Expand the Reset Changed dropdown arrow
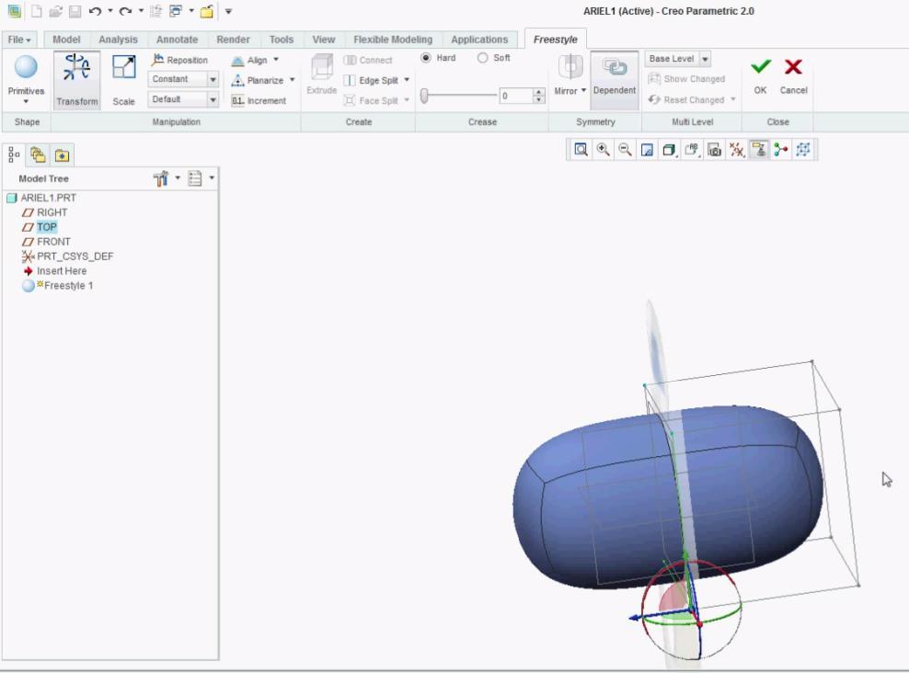The width and height of the screenshot is (909, 673). tap(733, 99)
